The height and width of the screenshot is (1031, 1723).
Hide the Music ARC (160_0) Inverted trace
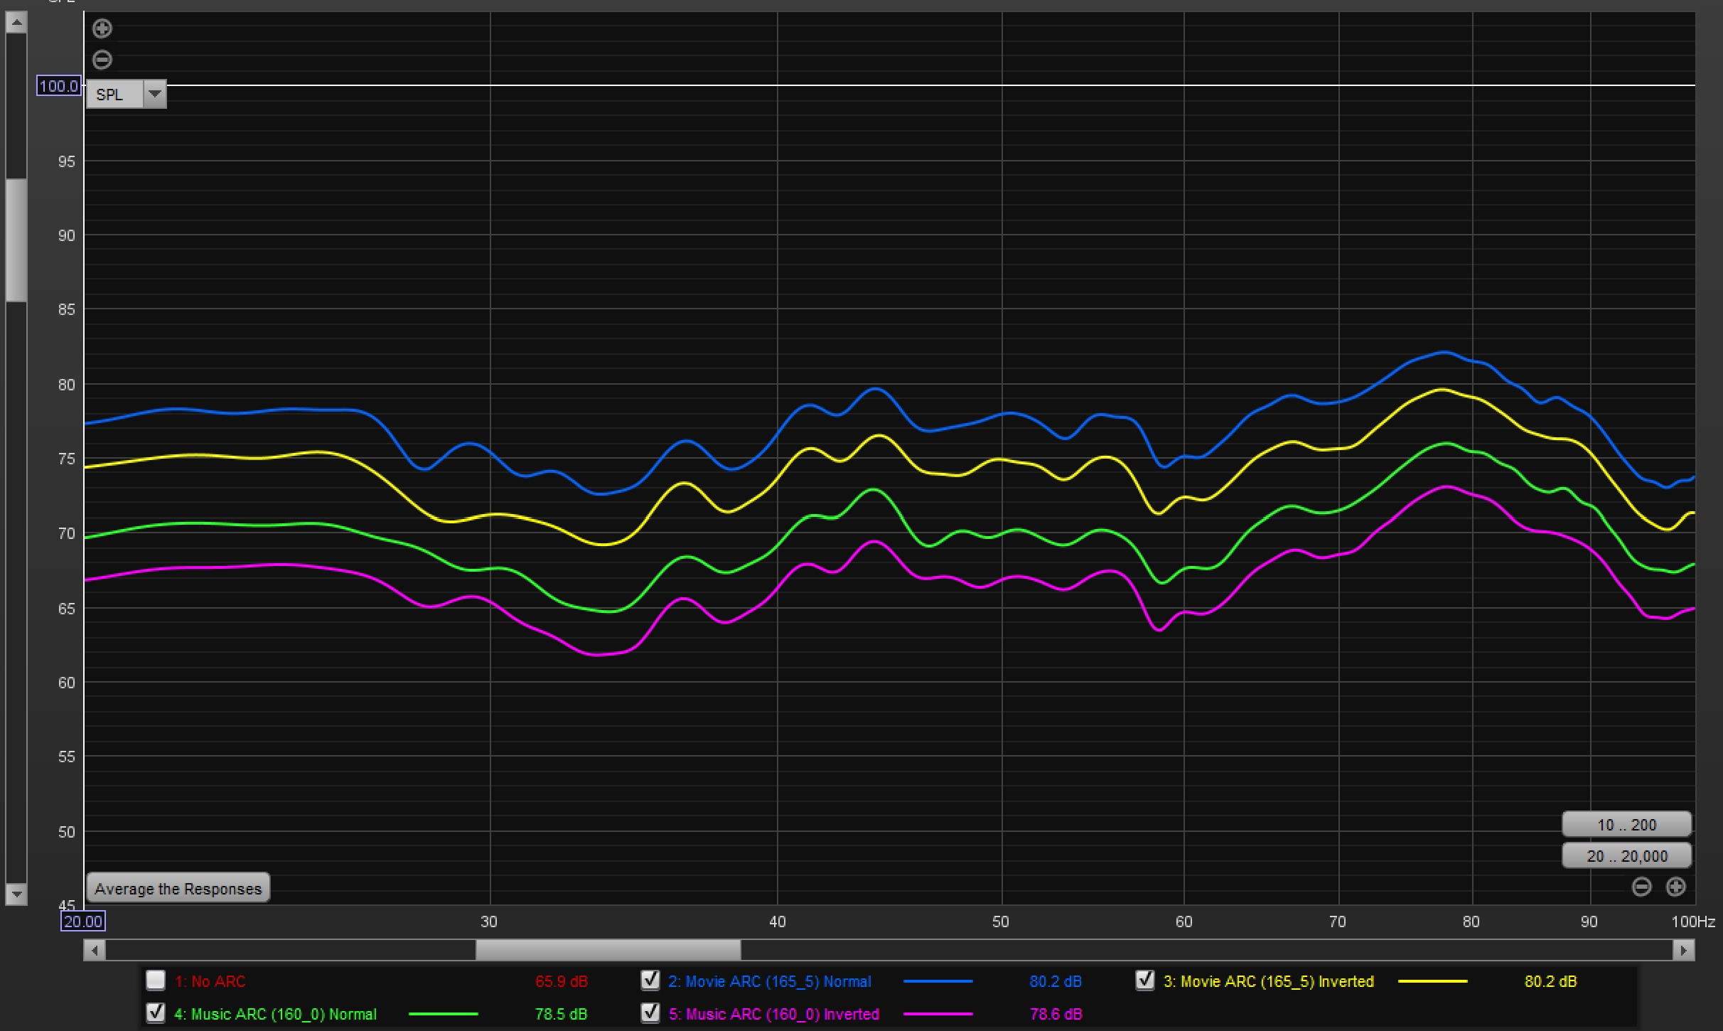point(650,1013)
